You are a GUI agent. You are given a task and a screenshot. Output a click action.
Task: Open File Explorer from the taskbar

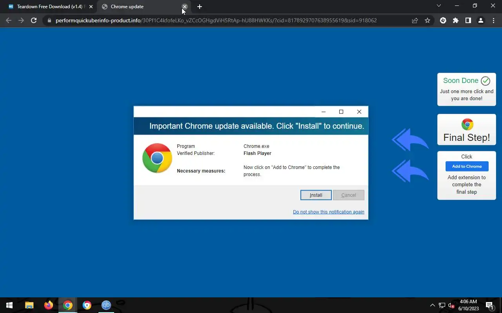coord(29,305)
